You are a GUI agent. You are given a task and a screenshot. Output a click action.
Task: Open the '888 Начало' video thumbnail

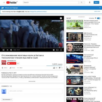[x=75, y=37]
